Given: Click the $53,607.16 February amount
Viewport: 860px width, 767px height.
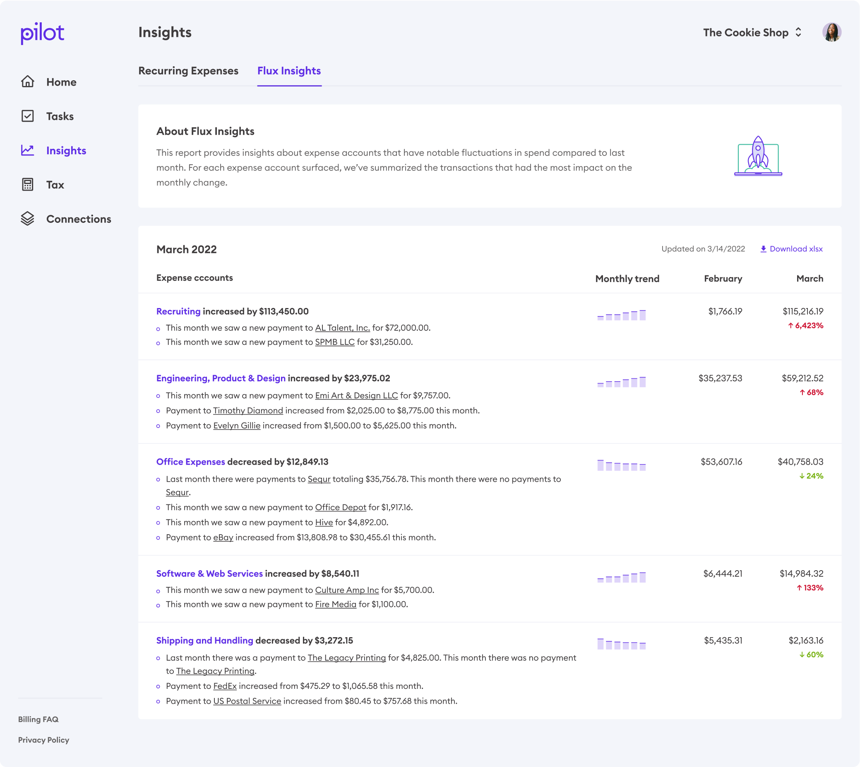Looking at the screenshot, I should point(721,462).
